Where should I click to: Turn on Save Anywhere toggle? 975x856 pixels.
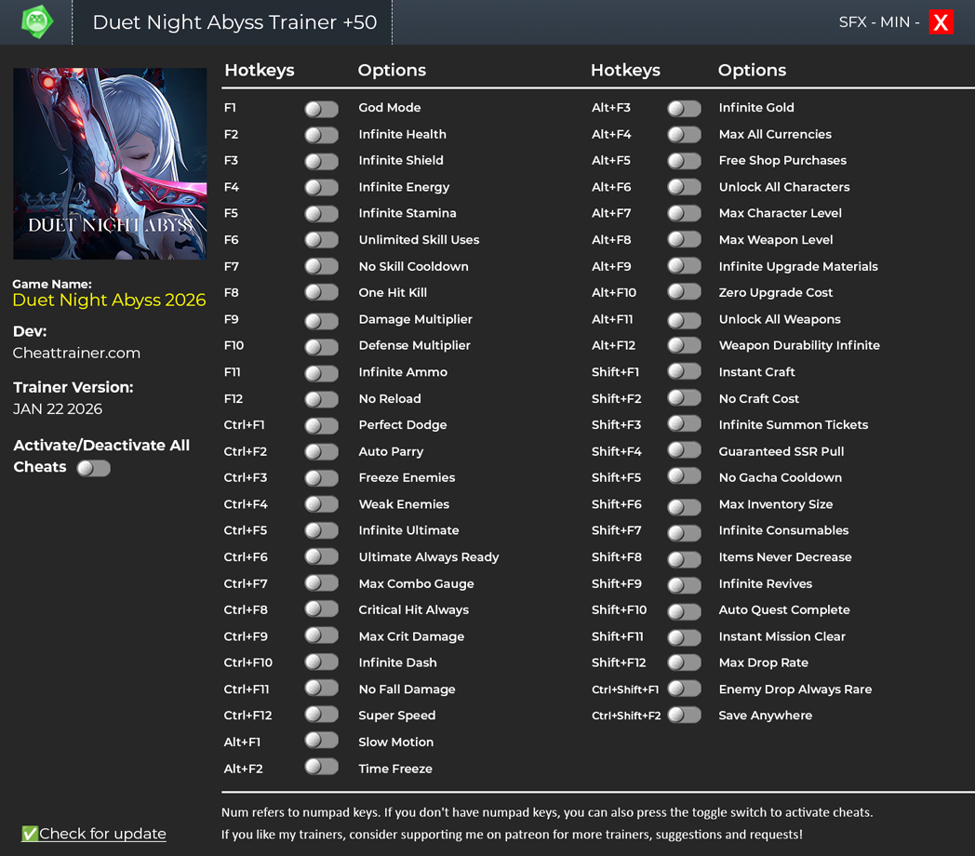(684, 716)
